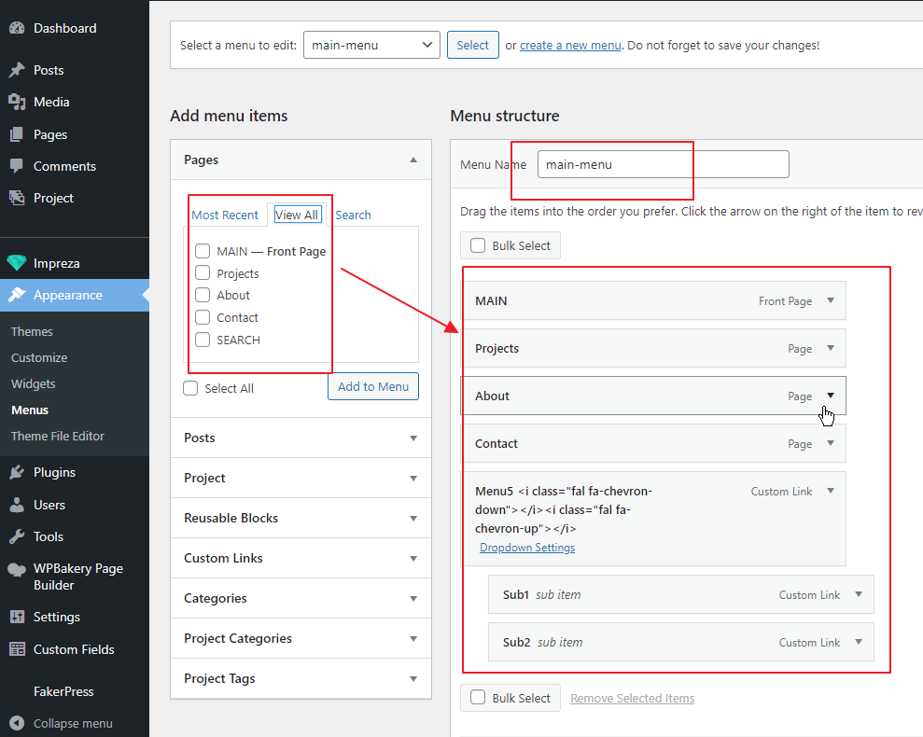
Task: Click the Posts pin icon
Action: click(17, 70)
